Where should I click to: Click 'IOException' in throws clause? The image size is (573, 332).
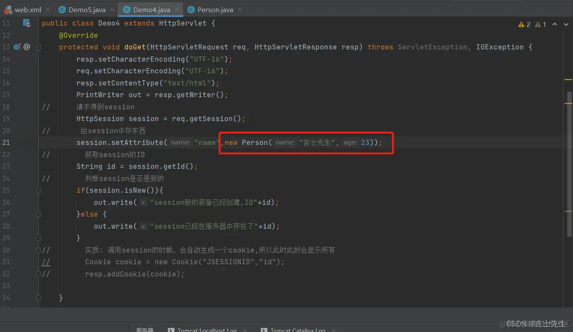(500, 47)
